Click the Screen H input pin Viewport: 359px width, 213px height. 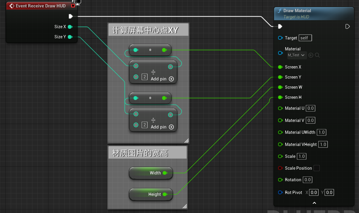coord(280,97)
